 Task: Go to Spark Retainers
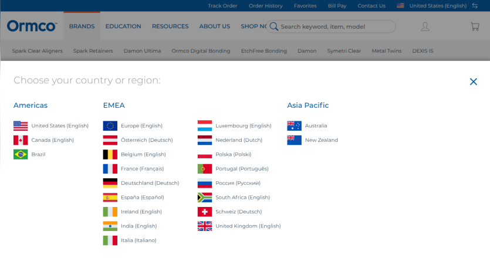pyautogui.click(x=93, y=51)
